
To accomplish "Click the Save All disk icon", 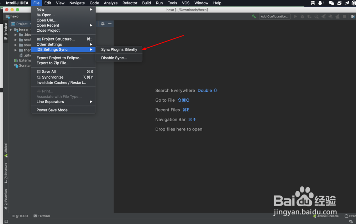I will click(x=39, y=71).
